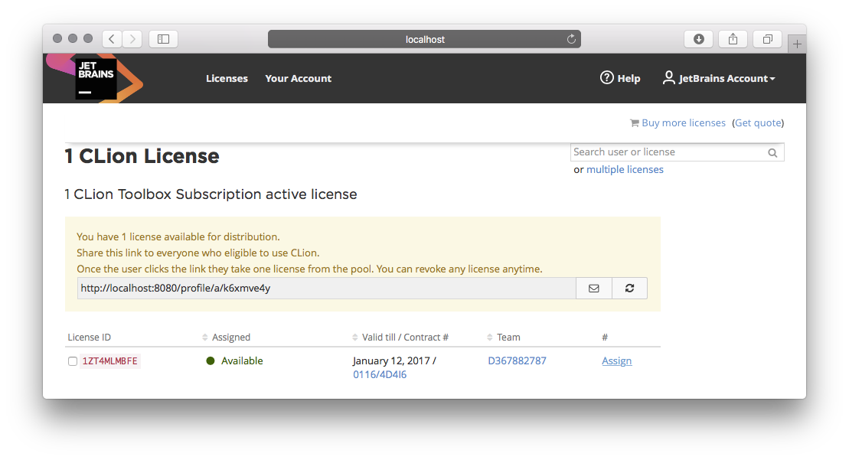Click the search magnifier icon

tap(772, 153)
